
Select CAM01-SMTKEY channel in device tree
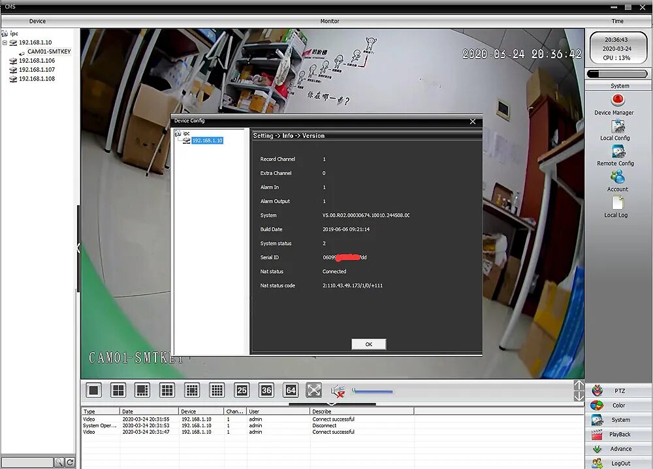click(49, 52)
